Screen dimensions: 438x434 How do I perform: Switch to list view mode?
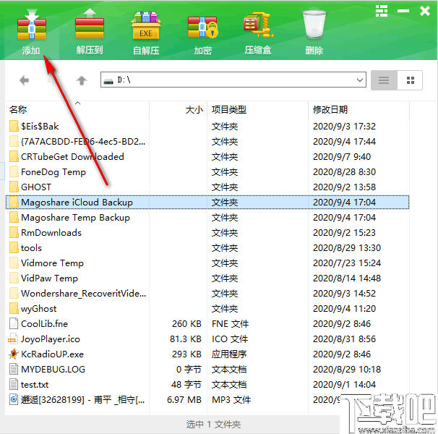[x=384, y=80]
